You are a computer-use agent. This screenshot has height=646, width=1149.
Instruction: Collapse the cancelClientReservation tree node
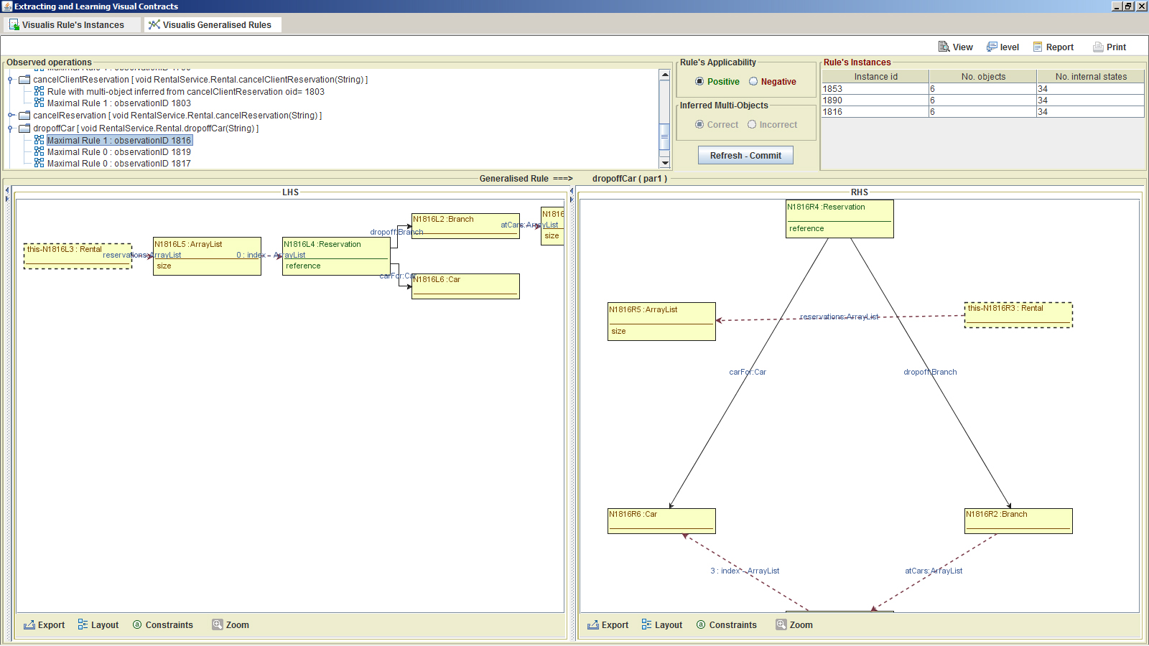tap(11, 80)
